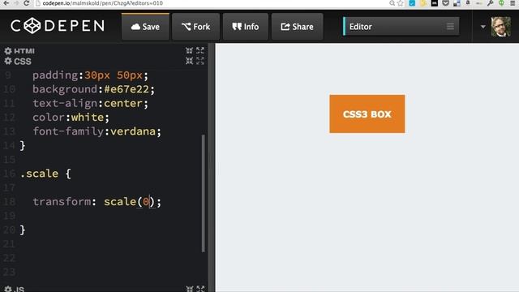
Task: Open the pen Info panel
Action: (x=246, y=27)
